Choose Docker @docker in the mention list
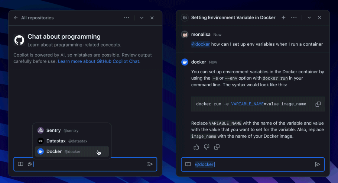Viewport: 338px width, 183px height. pos(72,151)
